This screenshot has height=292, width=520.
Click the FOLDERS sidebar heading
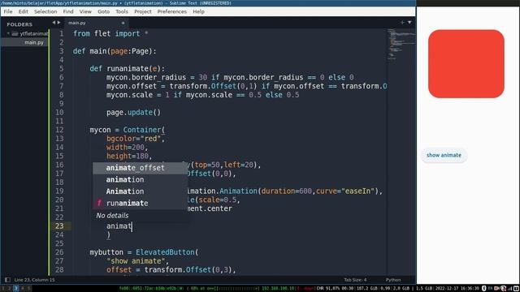(19, 24)
